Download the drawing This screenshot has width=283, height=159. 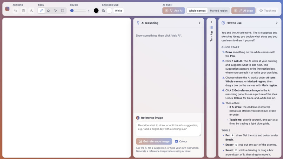(31, 11)
